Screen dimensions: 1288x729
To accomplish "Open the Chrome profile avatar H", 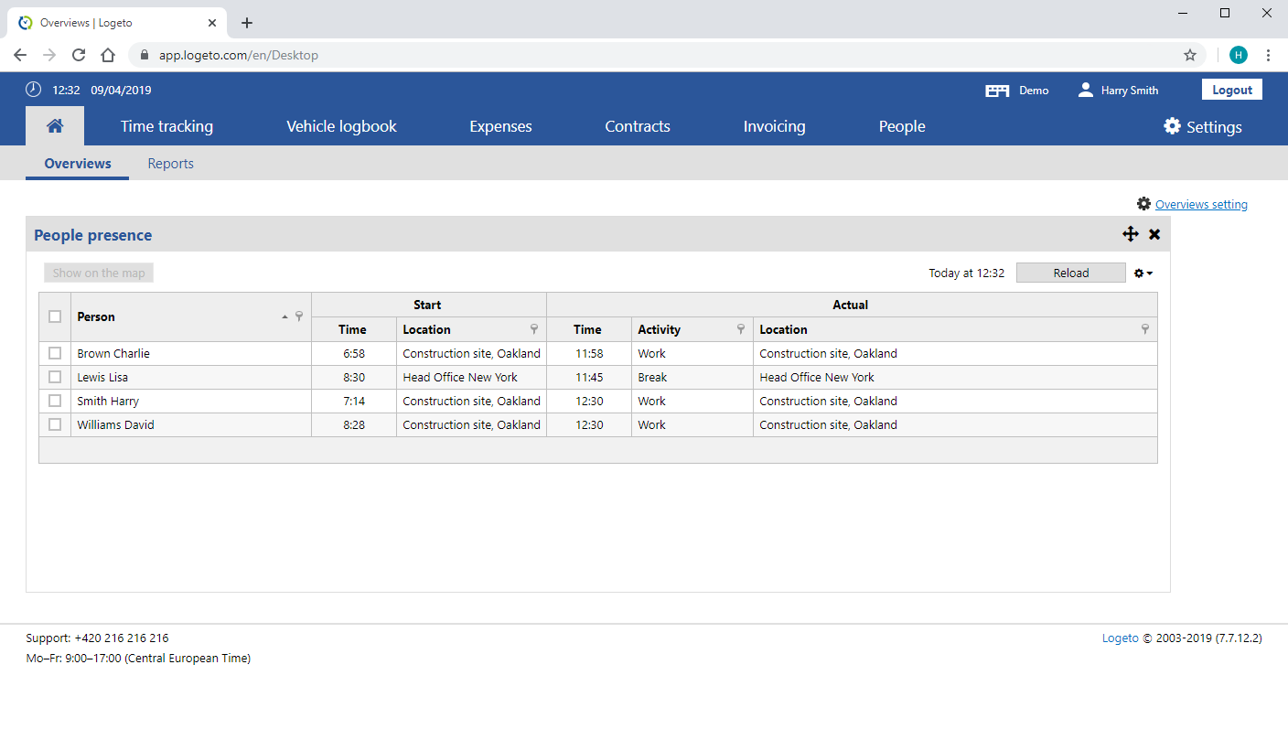I will (1239, 55).
